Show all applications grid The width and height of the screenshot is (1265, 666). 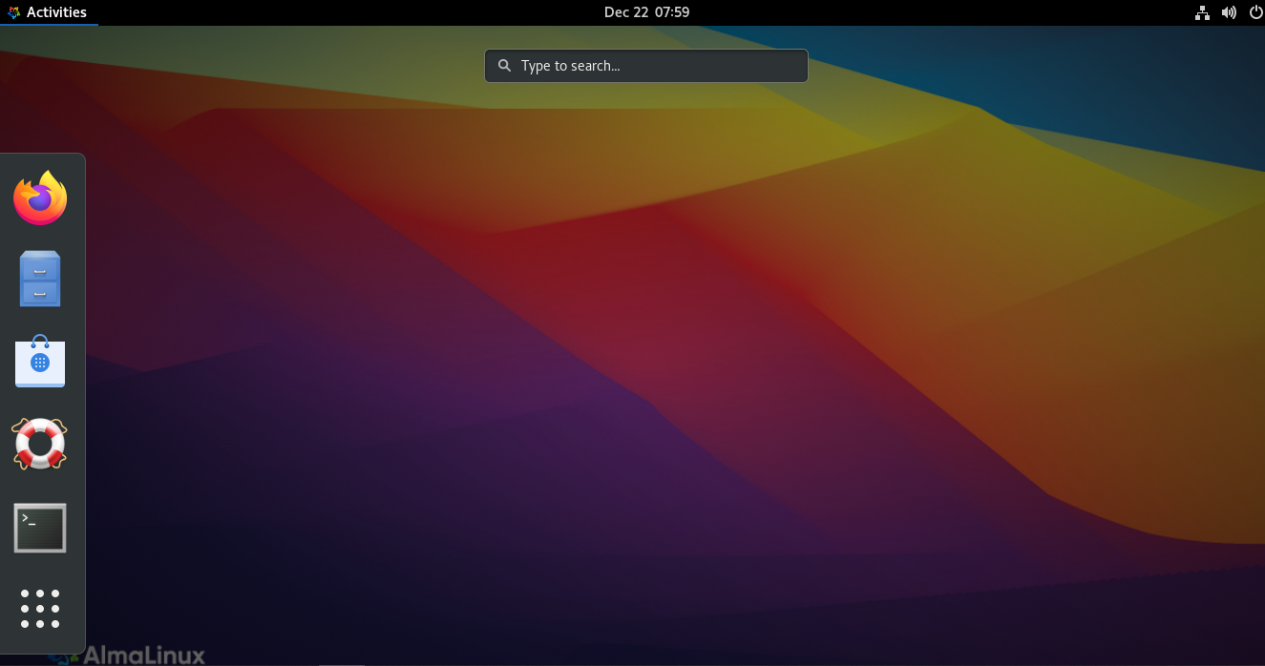(x=40, y=609)
